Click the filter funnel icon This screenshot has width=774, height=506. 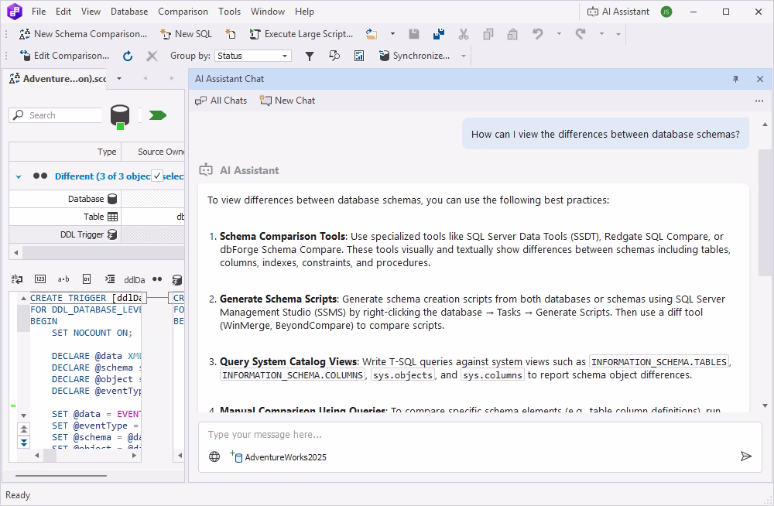310,56
